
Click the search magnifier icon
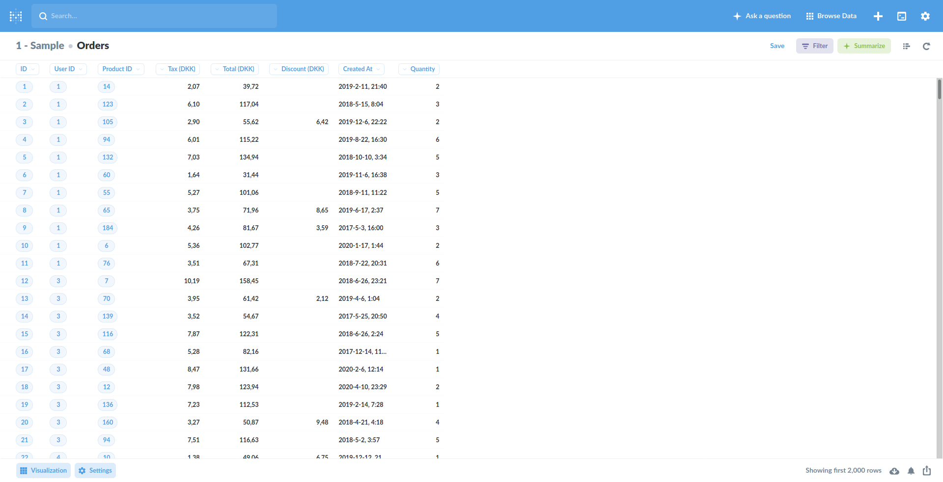[x=43, y=16]
